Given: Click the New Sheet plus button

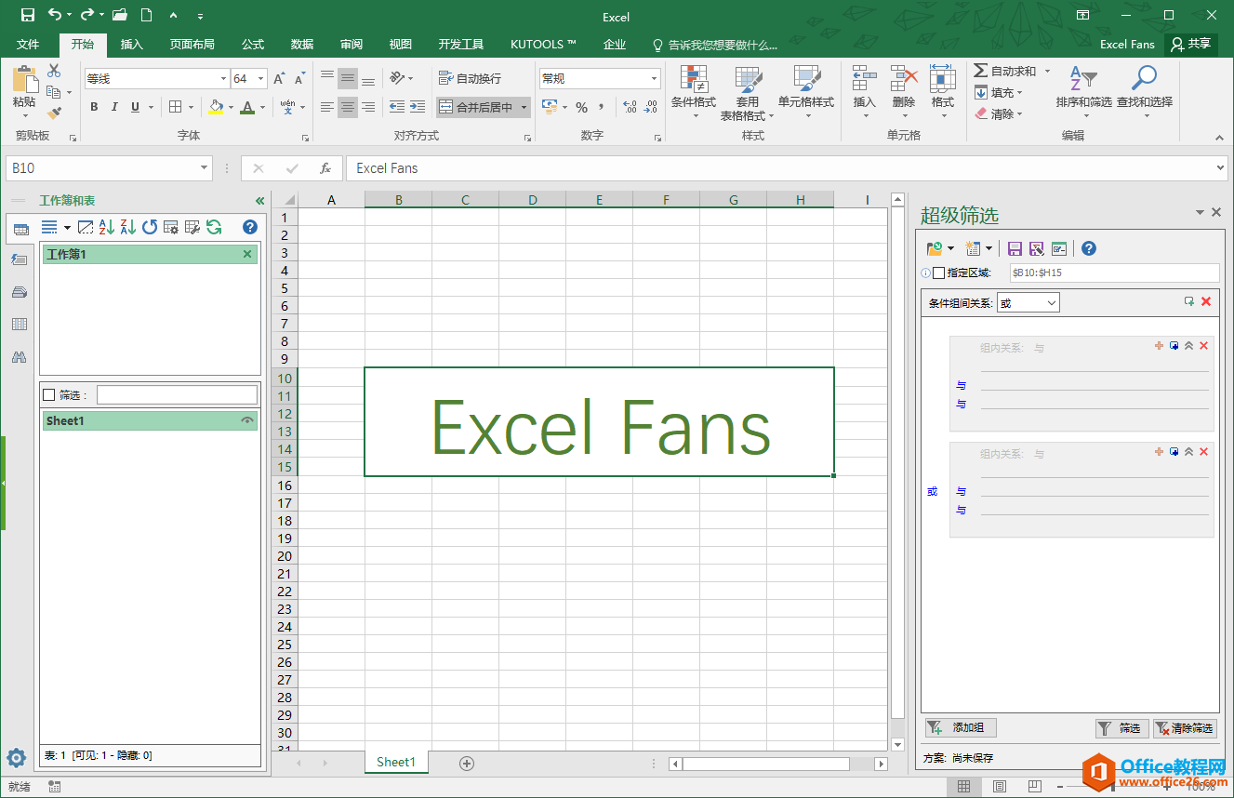Looking at the screenshot, I should click(x=467, y=764).
